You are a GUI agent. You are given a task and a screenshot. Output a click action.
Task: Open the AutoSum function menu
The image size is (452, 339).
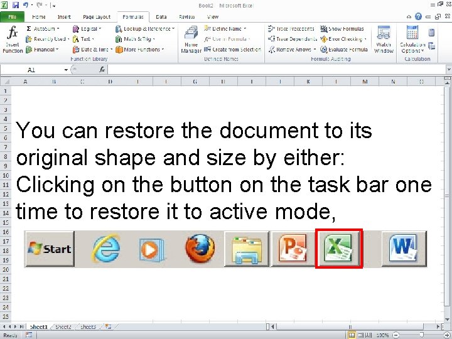(x=43, y=29)
